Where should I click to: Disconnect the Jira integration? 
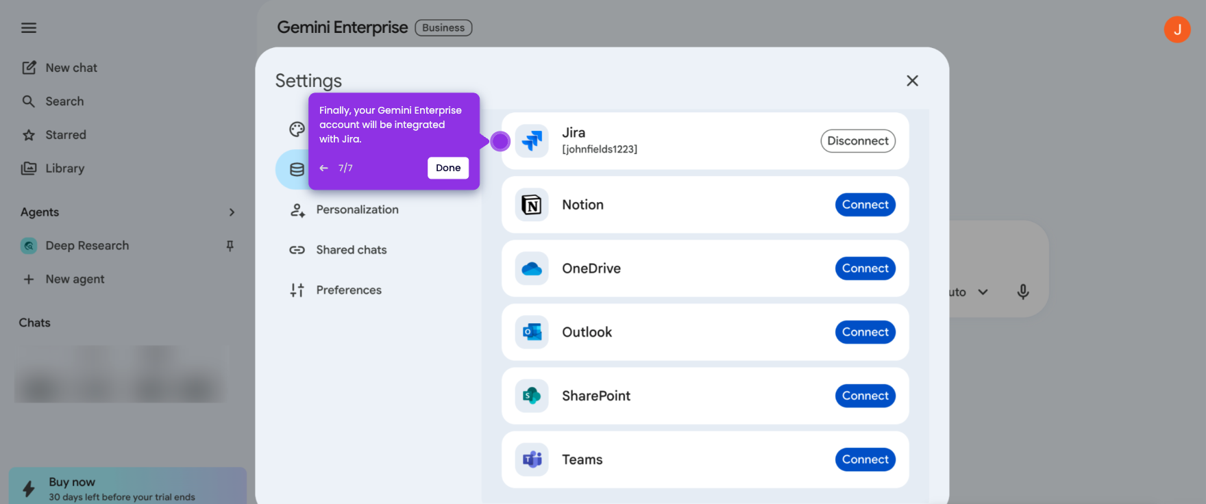(x=858, y=141)
